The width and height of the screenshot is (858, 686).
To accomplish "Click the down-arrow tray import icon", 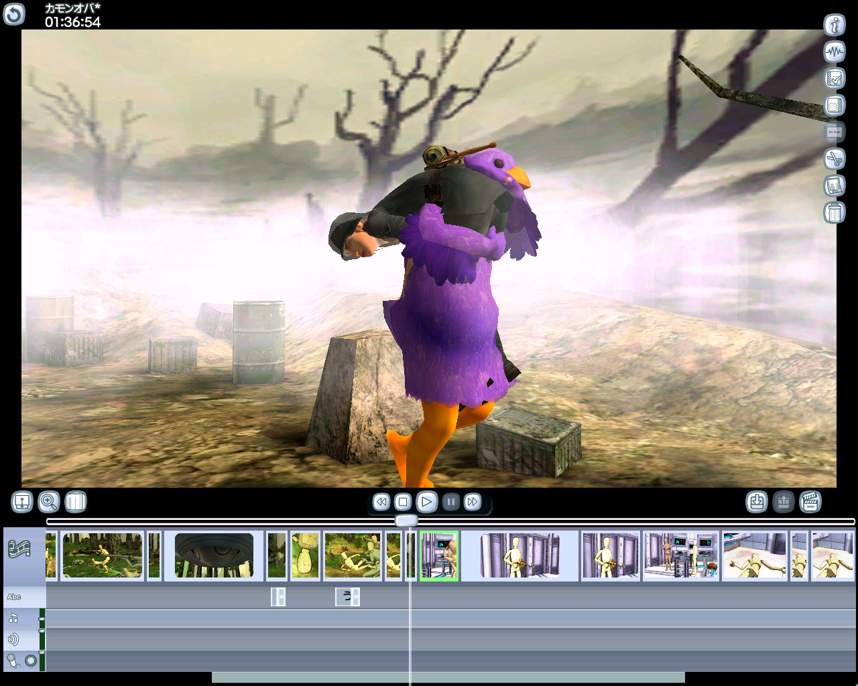I will [757, 502].
